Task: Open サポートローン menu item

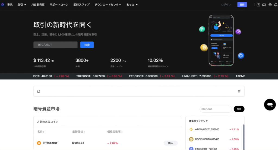Action: pos(59,5)
